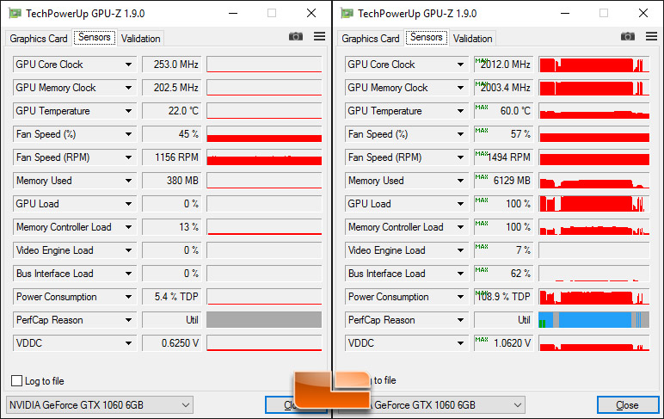Image resolution: width=664 pixels, height=419 pixels.
Task: Click the 60.0 °C temperature value
Action: pos(504,111)
